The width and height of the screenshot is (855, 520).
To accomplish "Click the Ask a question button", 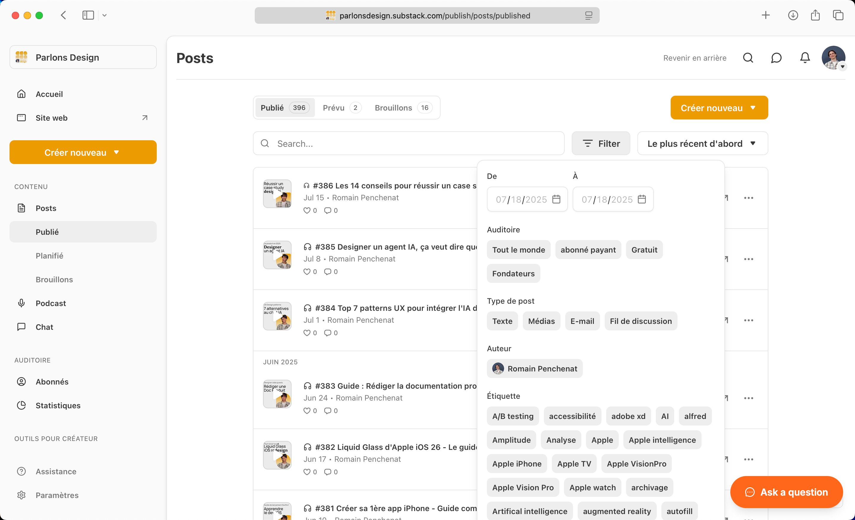I will click(786, 492).
